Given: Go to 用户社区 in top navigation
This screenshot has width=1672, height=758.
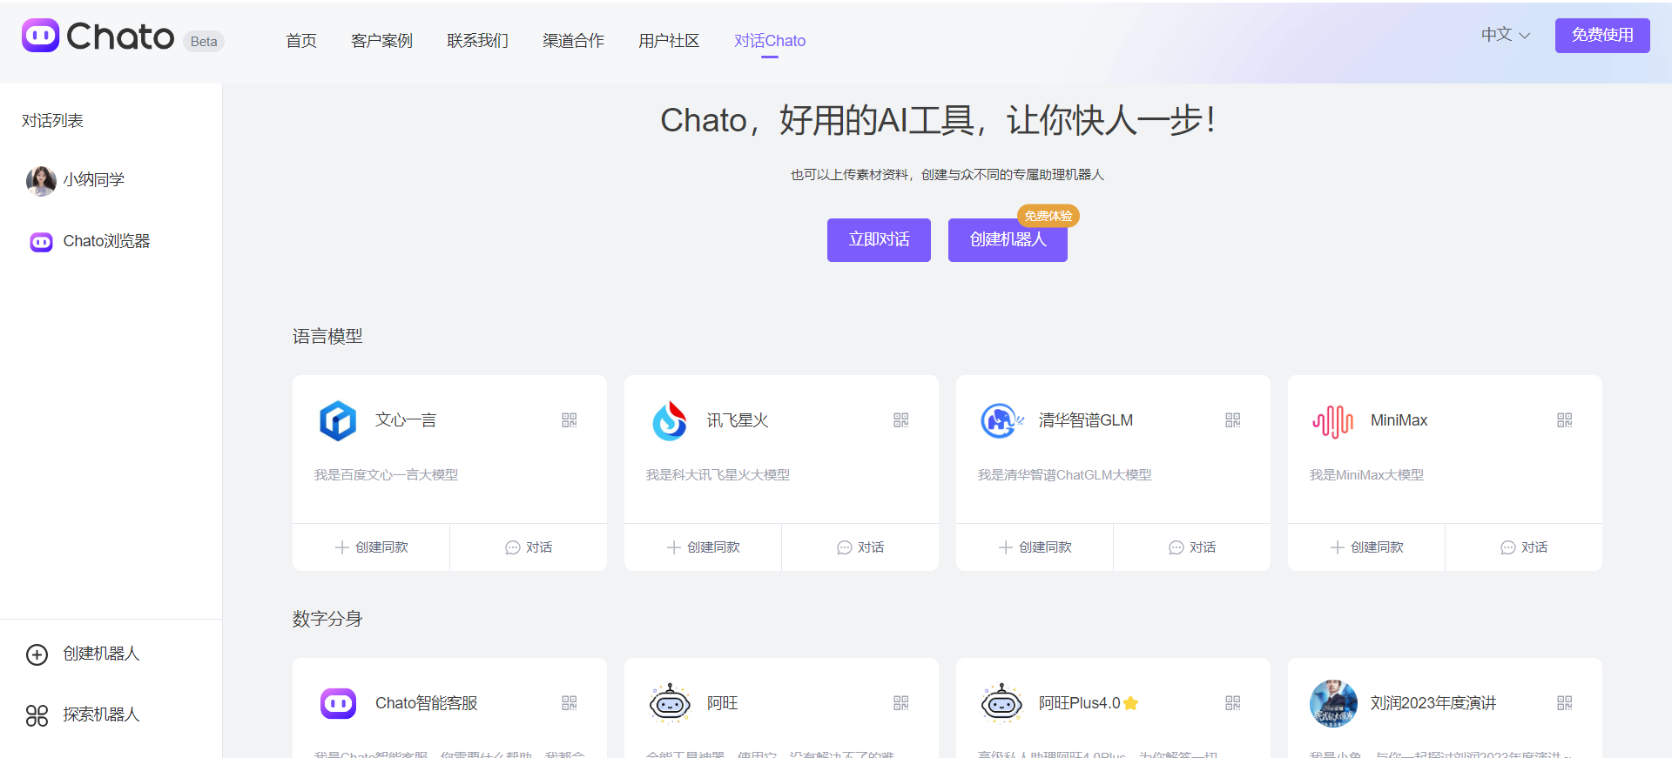Looking at the screenshot, I should pos(668,41).
